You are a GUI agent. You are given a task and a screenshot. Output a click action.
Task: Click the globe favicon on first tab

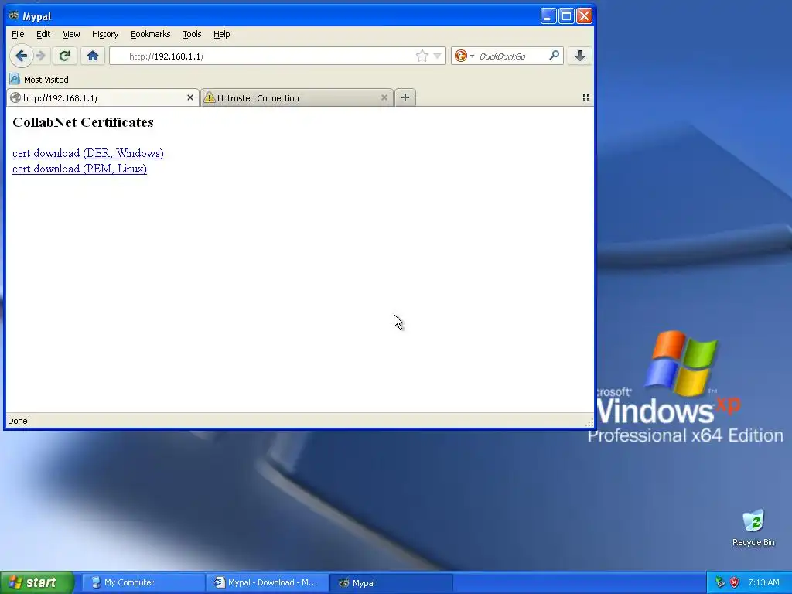tap(15, 98)
